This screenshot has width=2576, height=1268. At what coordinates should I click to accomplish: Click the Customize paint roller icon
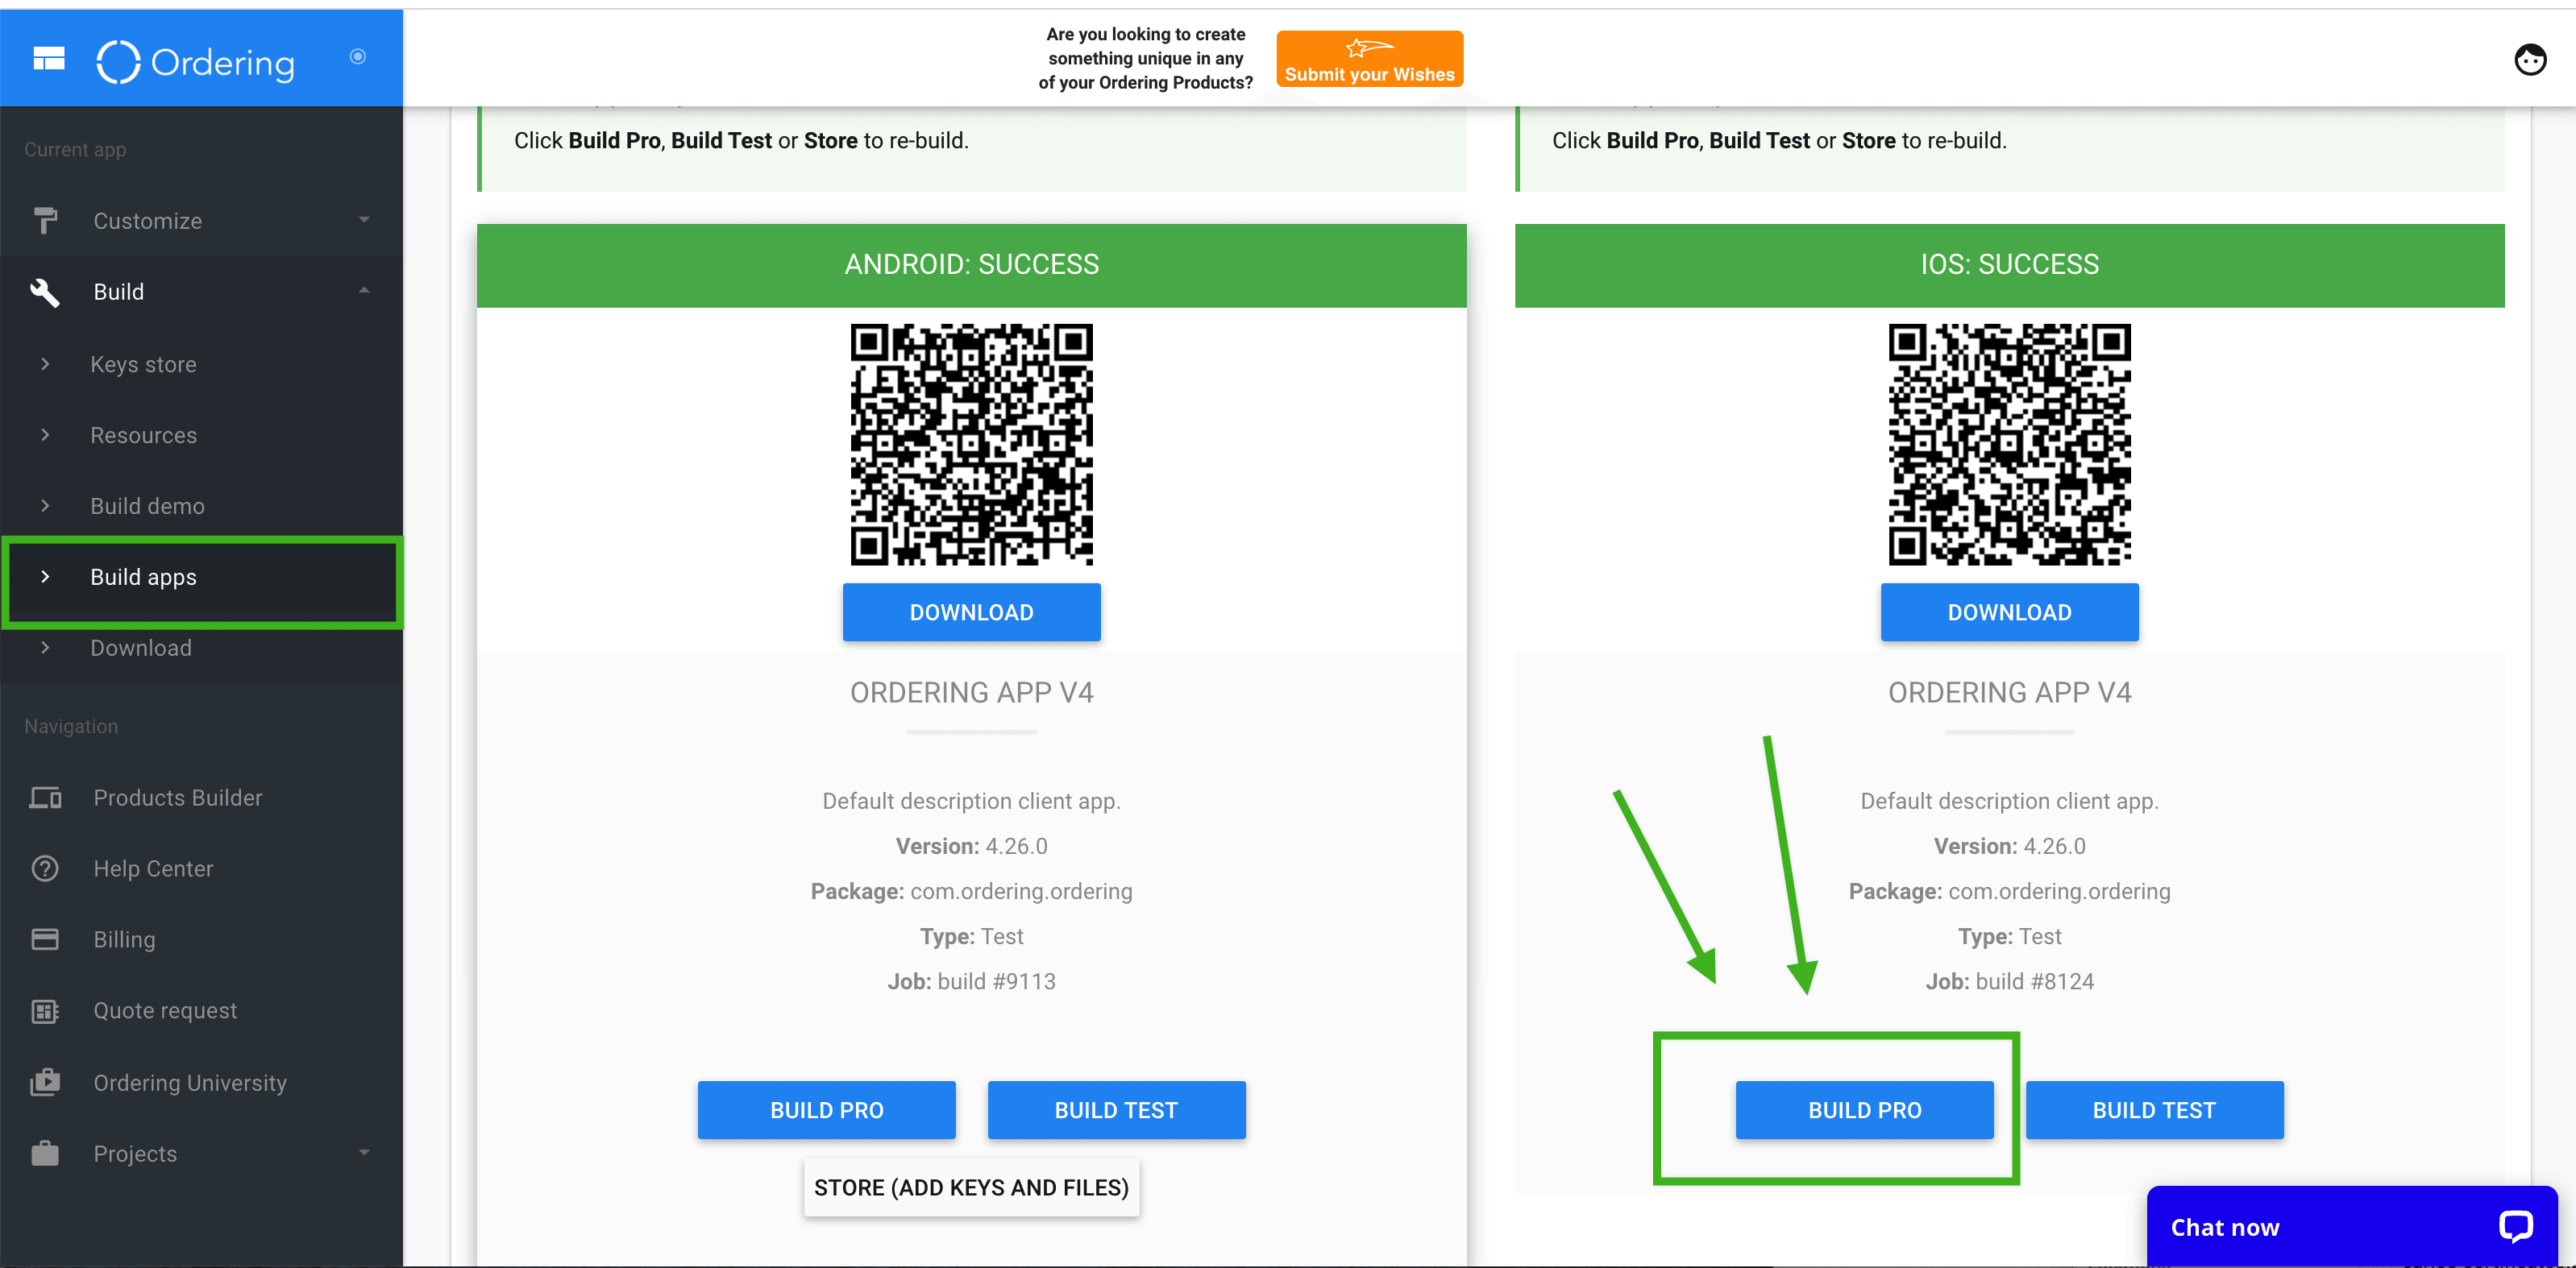[x=45, y=221]
